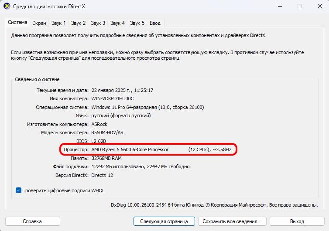
Task: Minimize the DirectX diagnostic window
Action: 280,6
